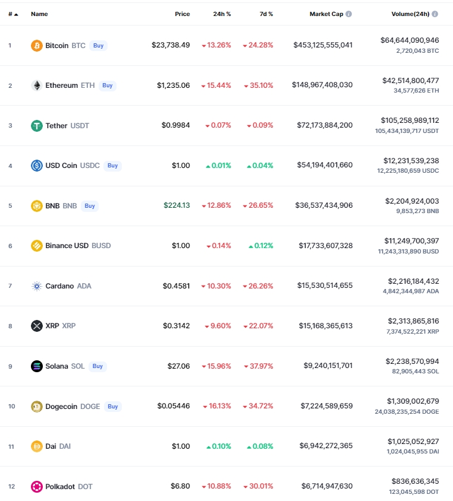Image resolution: width=453 pixels, height=501 pixels.
Task: Click the USD Coin blue logo
Action: (37, 166)
